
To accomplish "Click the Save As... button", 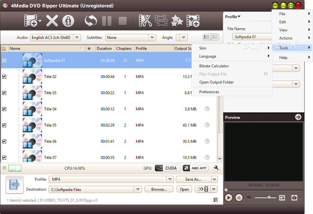I will pos(193,179).
